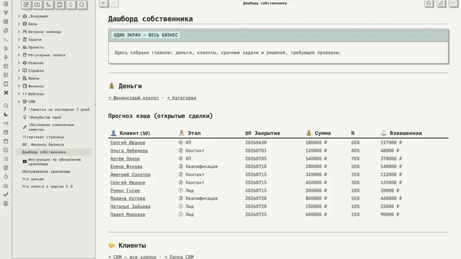Expand the Финансы folder
The width and height of the screenshot is (461, 259).
(19, 86)
